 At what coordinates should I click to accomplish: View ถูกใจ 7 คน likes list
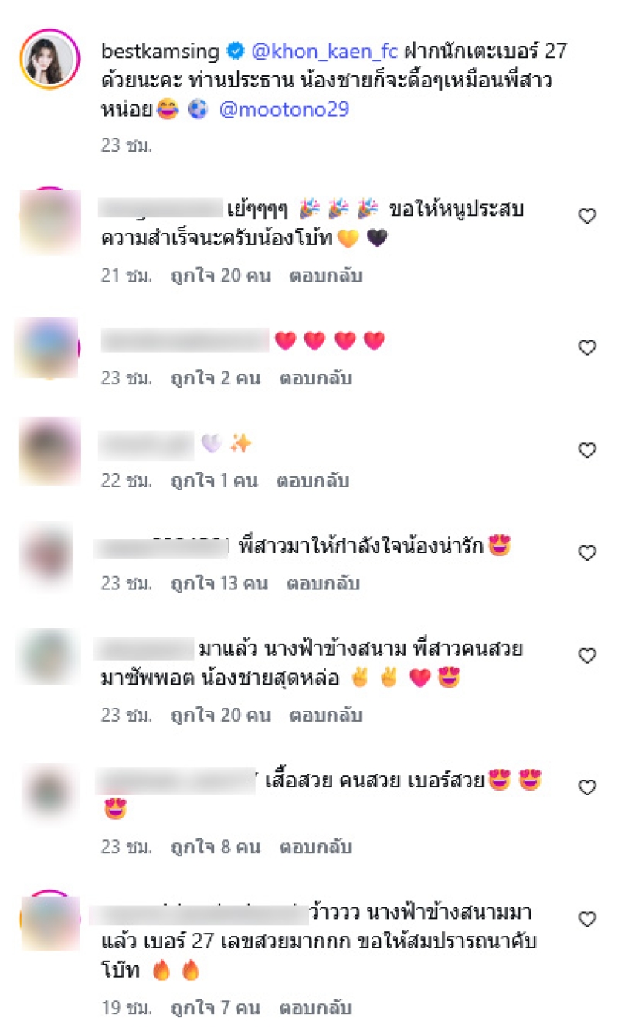216,1007
